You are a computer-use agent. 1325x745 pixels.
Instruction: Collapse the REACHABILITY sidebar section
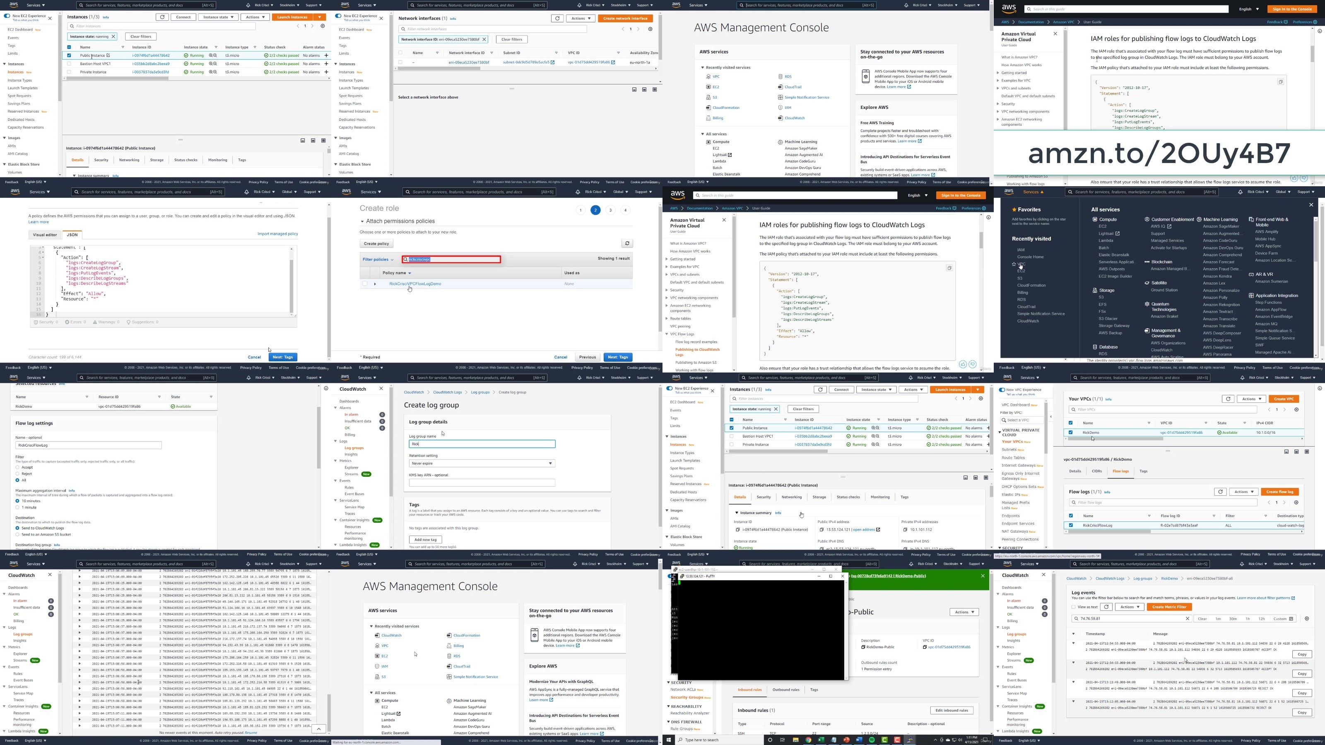669,707
